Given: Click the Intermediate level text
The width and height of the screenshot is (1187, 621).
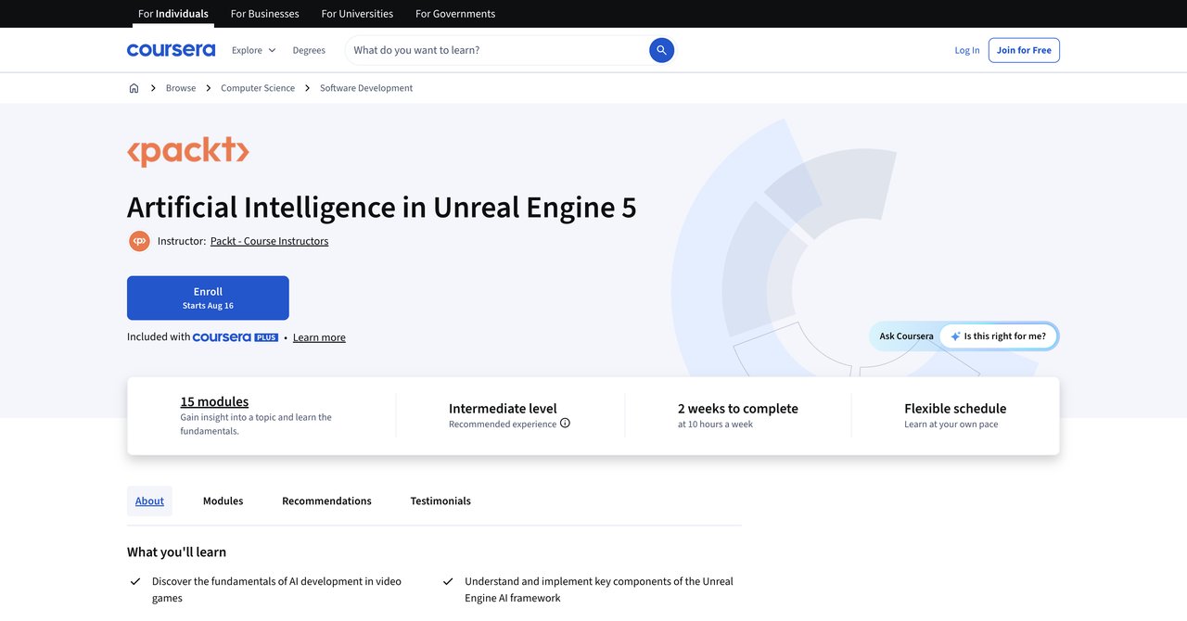Looking at the screenshot, I should coord(503,408).
